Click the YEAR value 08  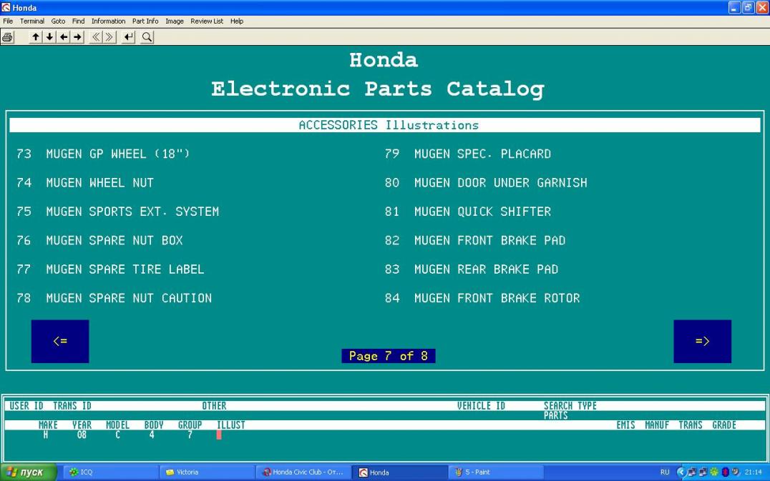point(82,435)
